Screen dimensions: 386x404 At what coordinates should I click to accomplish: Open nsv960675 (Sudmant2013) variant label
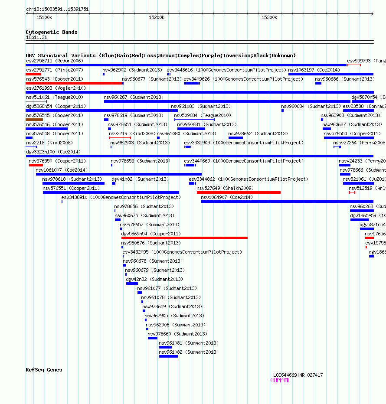click(x=144, y=216)
